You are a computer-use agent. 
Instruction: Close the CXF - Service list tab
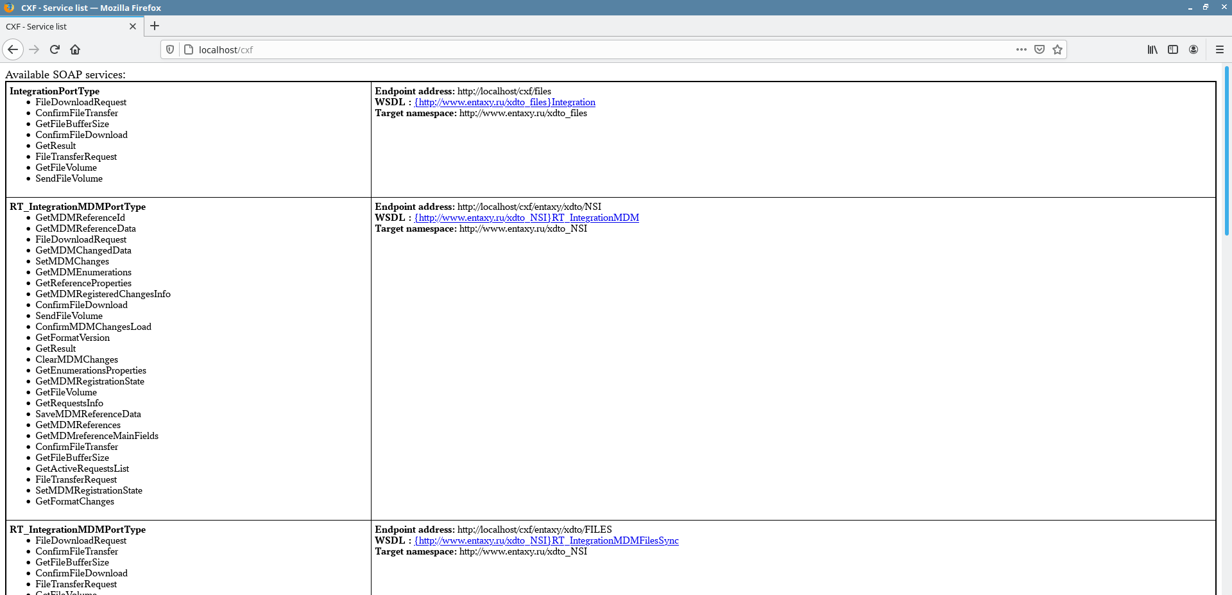tap(133, 26)
